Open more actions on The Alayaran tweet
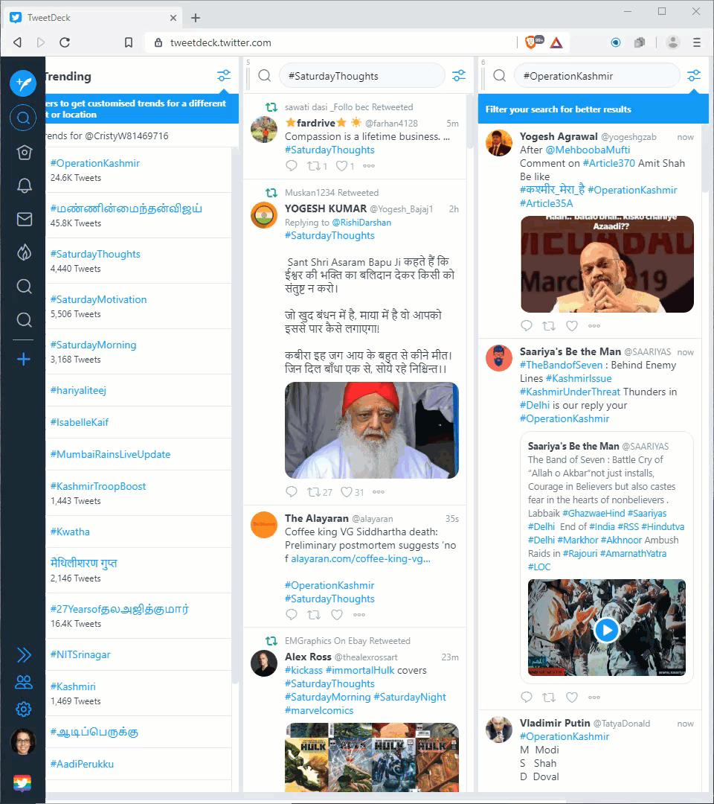Viewport: 714px width, 804px height. point(359,614)
